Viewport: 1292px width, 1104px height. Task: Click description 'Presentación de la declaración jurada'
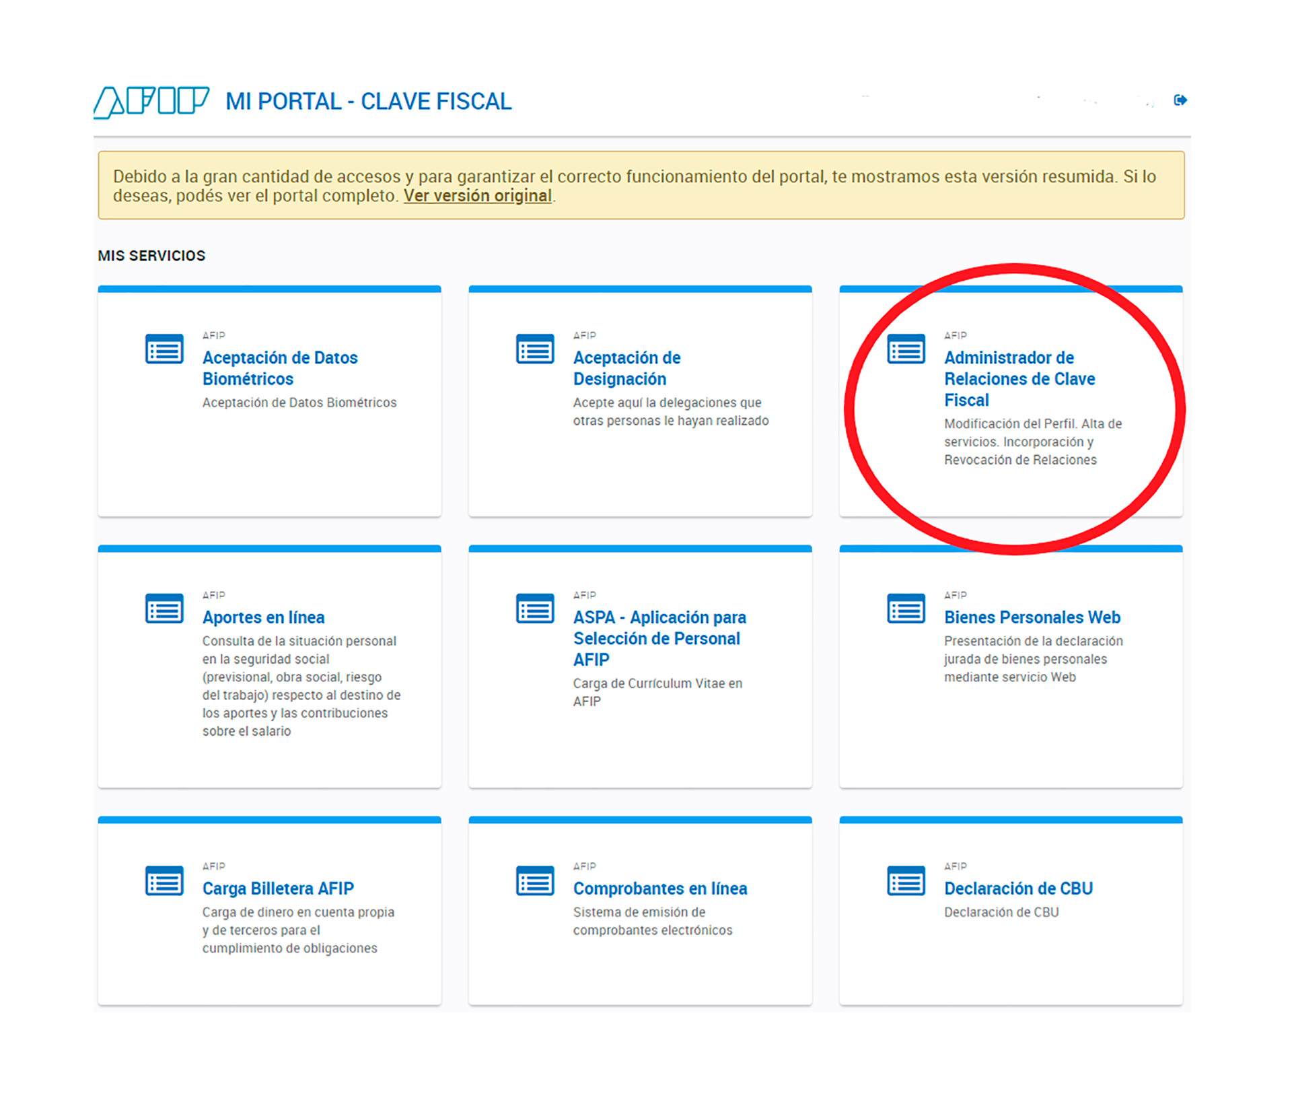pos(1033,659)
